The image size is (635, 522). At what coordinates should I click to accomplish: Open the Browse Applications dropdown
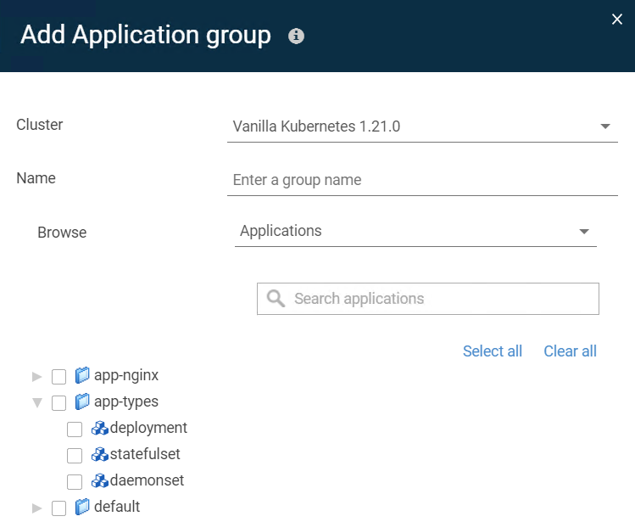pyautogui.click(x=415, y=231)
